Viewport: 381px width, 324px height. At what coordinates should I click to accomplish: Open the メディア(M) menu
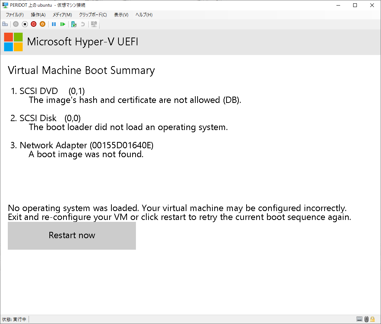[62, 15]
